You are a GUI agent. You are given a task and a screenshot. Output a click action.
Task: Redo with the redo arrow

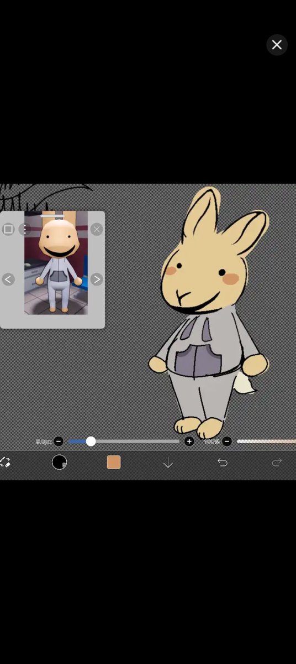pos(277,463)
